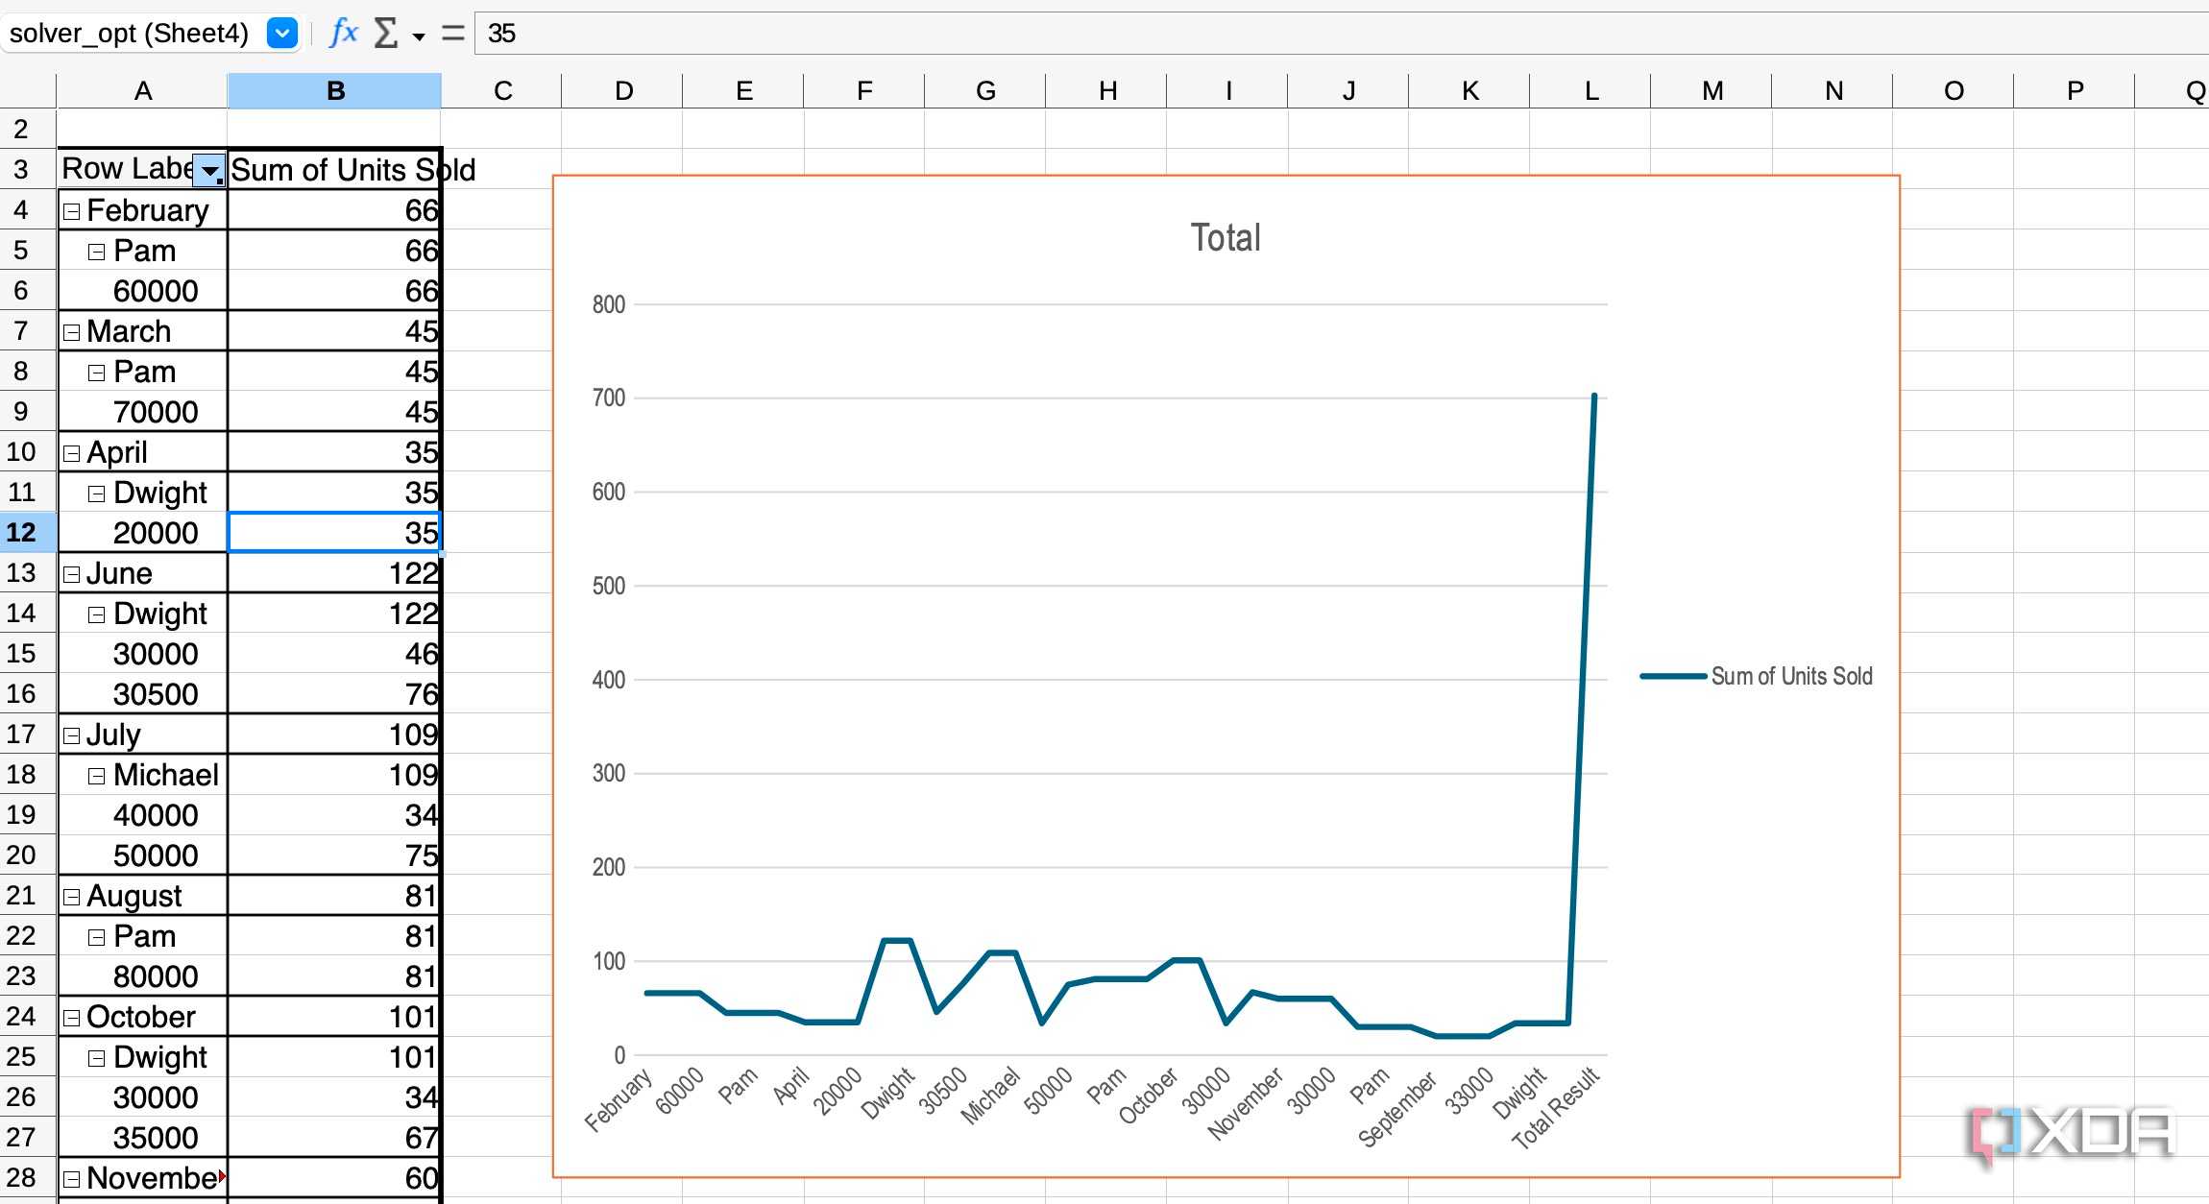
Task: Click the chart title Total
Action: coord(1226,237)
